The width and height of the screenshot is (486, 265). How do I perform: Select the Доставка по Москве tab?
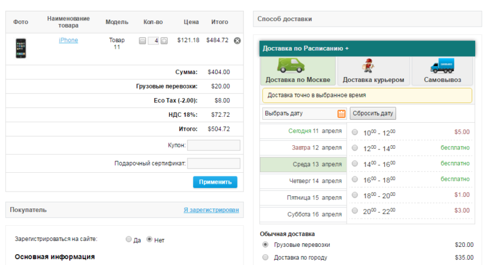[298, 71]
